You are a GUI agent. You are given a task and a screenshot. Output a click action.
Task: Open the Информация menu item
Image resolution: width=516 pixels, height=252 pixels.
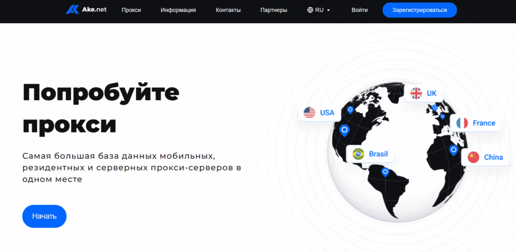point(178,10)
